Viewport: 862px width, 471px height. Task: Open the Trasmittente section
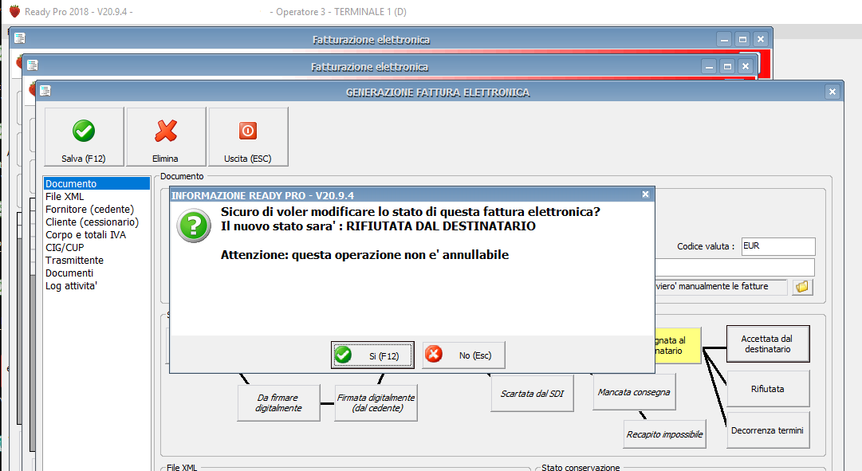point(96,260)
